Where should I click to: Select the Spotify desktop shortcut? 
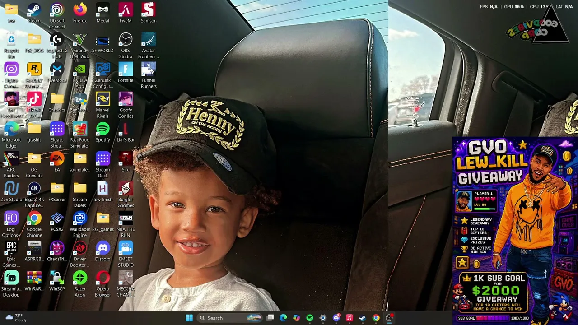(x=103, y=132)
